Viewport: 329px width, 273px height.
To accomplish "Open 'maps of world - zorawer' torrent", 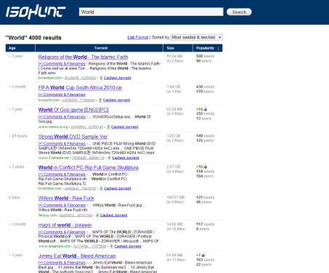I will tap(65, 225).
